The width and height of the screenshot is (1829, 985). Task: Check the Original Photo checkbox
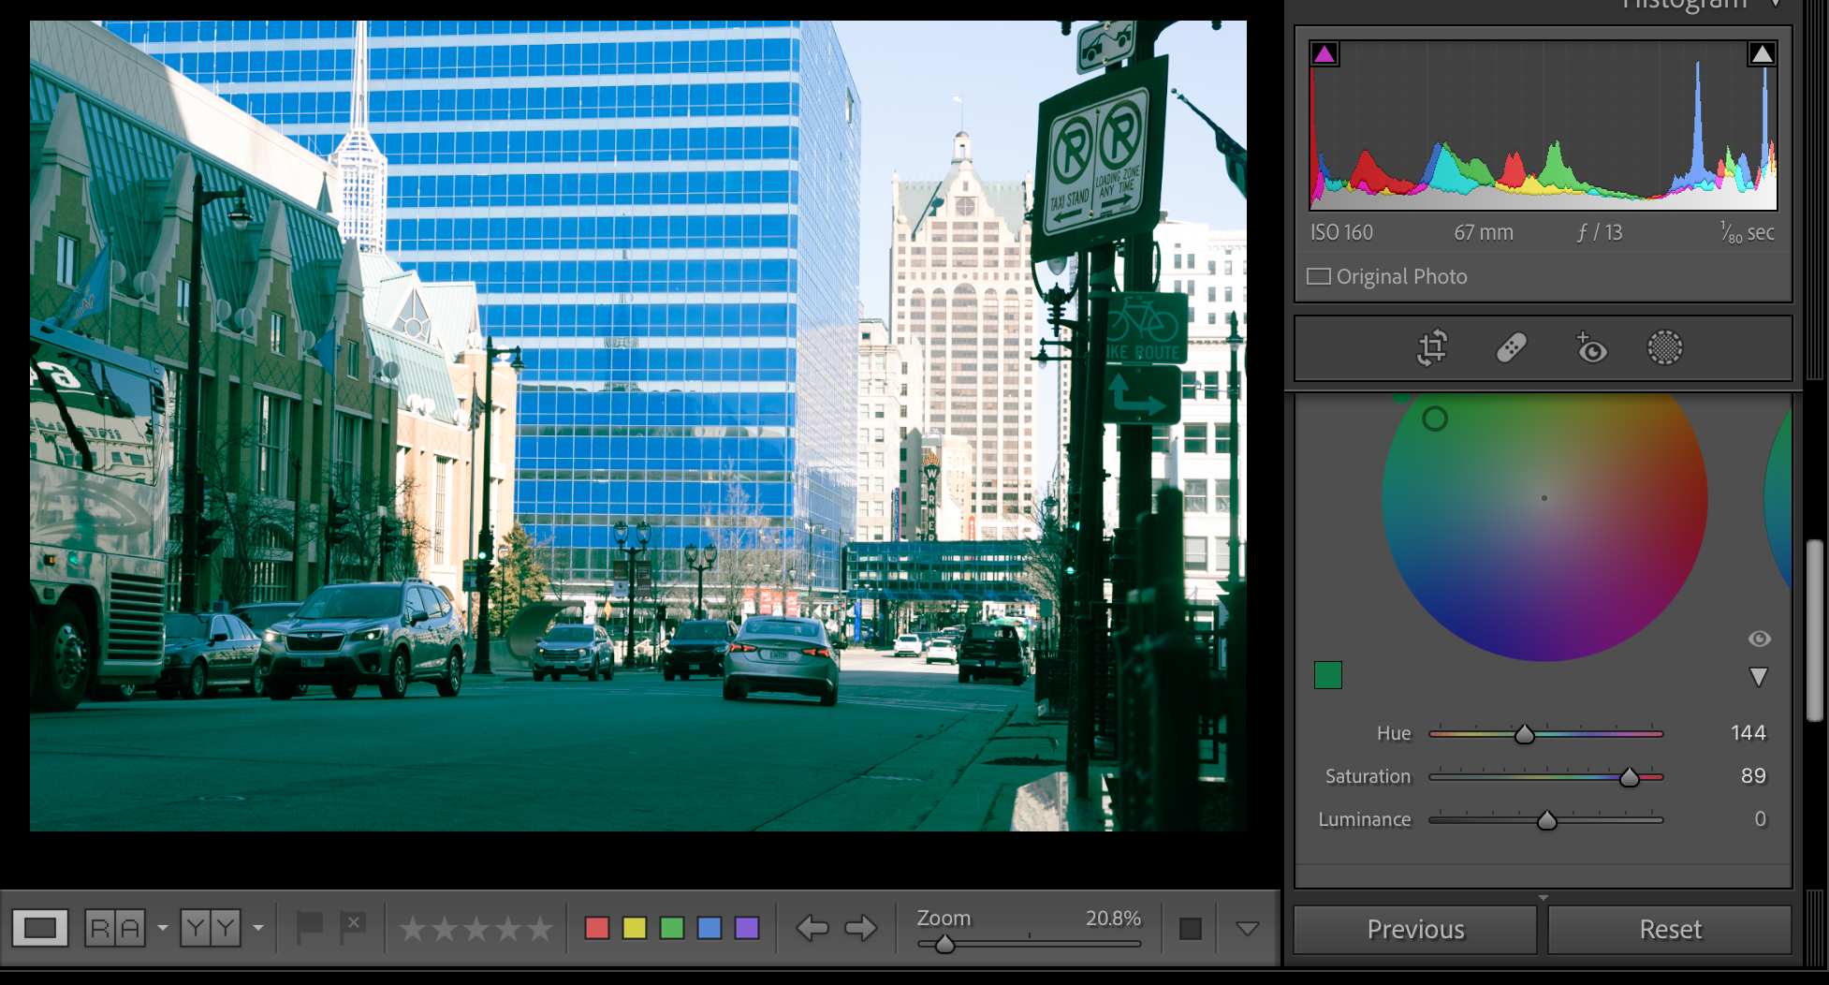tap(1320, 275)
